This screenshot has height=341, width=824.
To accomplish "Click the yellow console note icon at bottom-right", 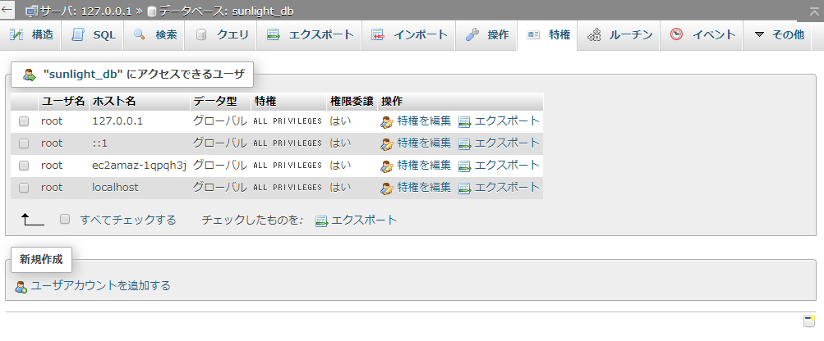I will click(x=808, y=321).
